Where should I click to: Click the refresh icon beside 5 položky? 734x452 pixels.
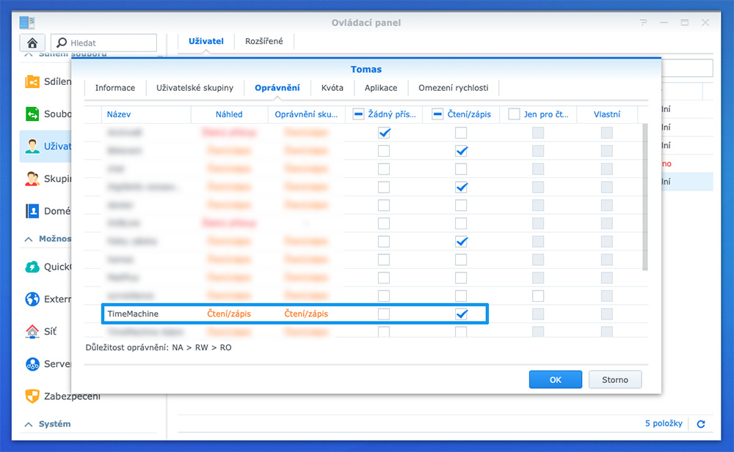(x=701, y=424)
